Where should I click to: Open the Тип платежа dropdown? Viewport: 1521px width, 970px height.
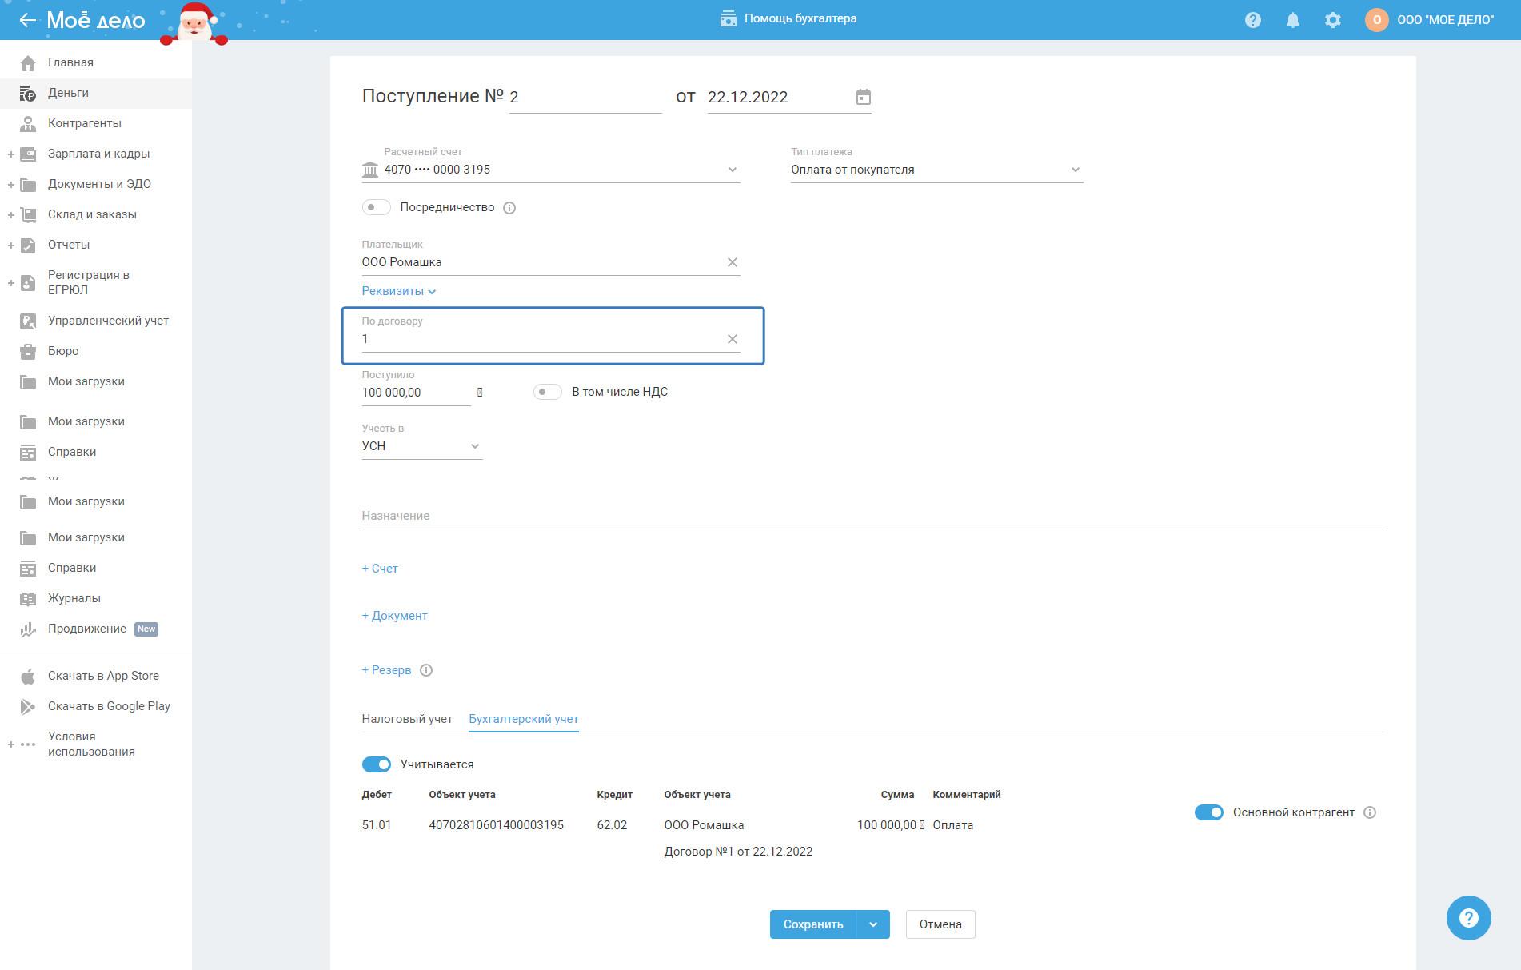click(936, 170)
